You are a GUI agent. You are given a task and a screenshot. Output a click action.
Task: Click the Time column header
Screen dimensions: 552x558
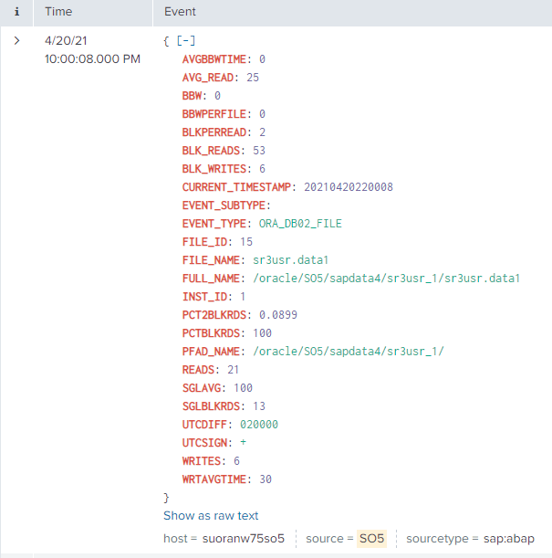pyautogui.click(x=59, y=12)
